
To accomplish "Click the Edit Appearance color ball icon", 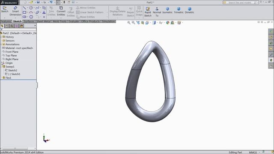I will 167,23.
